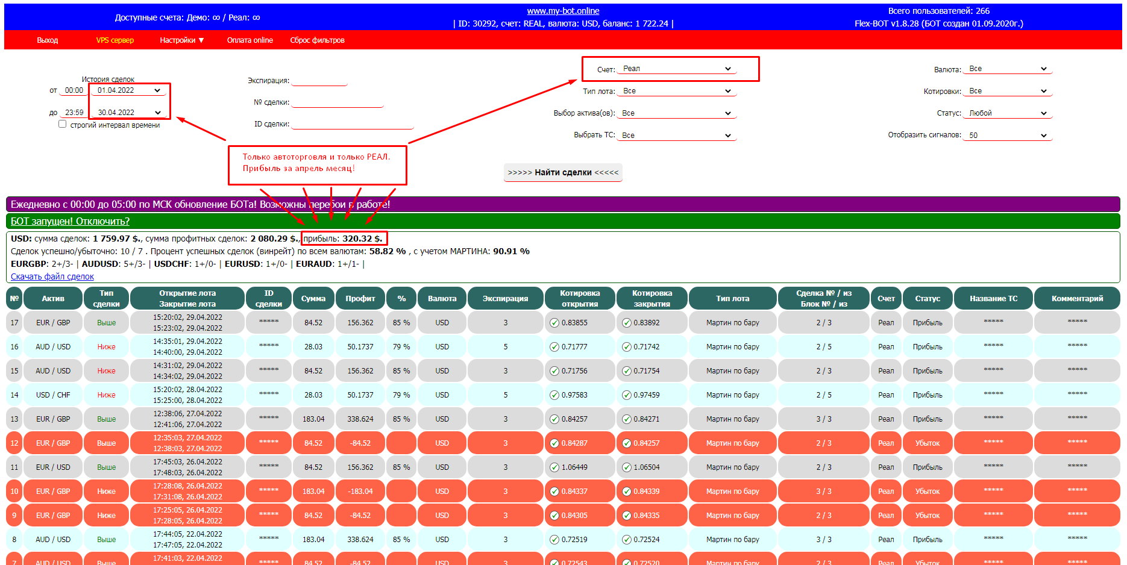Open the end date dropdown 30.04.2022

click(x=128, y=113)
